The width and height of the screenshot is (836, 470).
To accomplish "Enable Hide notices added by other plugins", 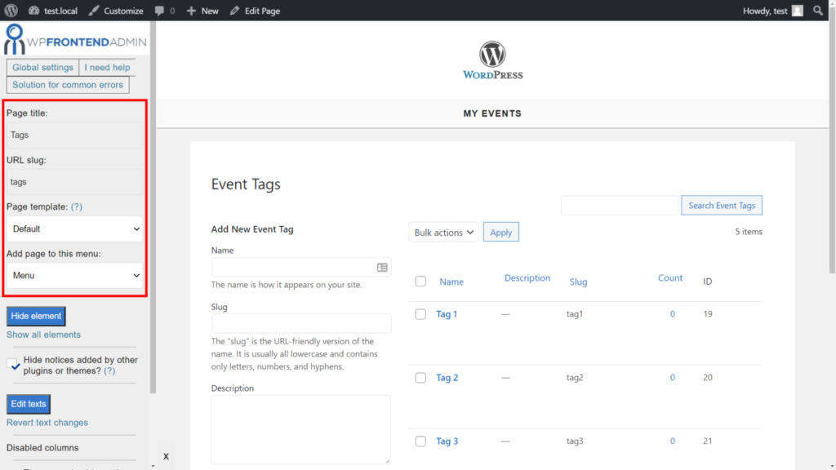I will [x=11, y=364].
